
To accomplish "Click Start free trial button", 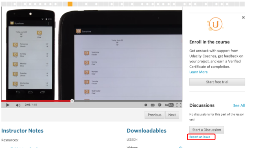I will [217, 82].
